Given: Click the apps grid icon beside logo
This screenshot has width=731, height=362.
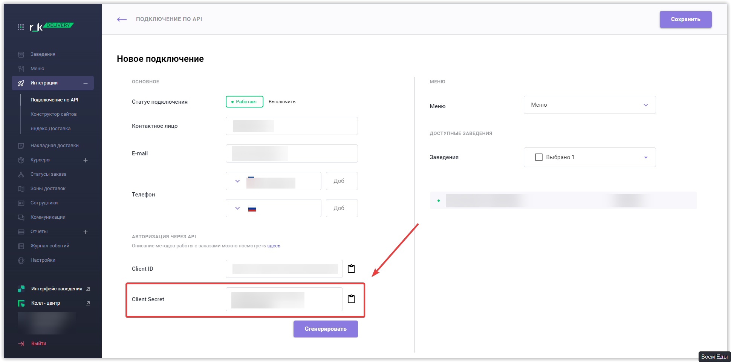Looking at the screenshot, I should pyautogui.click(x=21, y=27).
